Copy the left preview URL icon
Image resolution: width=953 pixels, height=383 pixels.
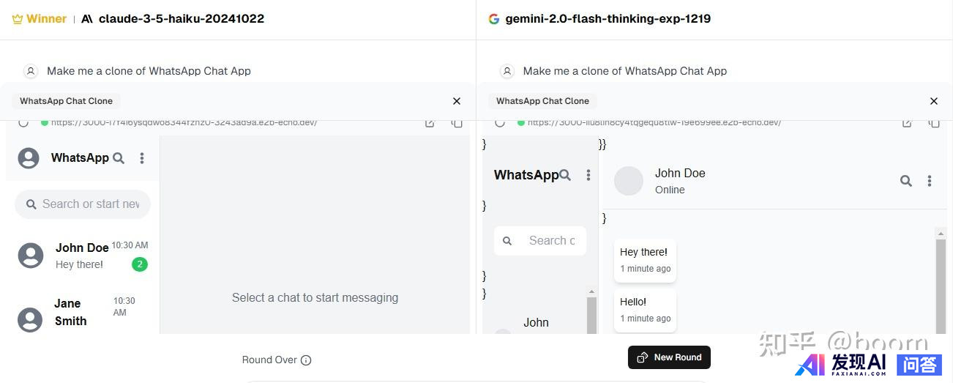(x=457, y=122)
